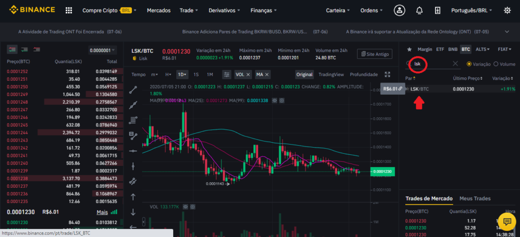
Task: Go to Mercados page
Action: pos(158,10)
